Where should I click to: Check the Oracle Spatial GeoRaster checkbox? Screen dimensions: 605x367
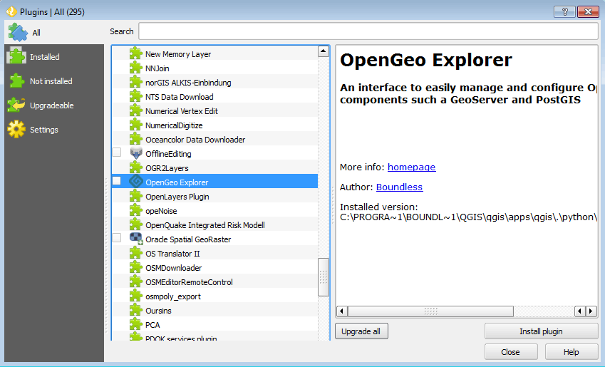tap(117, 238)
